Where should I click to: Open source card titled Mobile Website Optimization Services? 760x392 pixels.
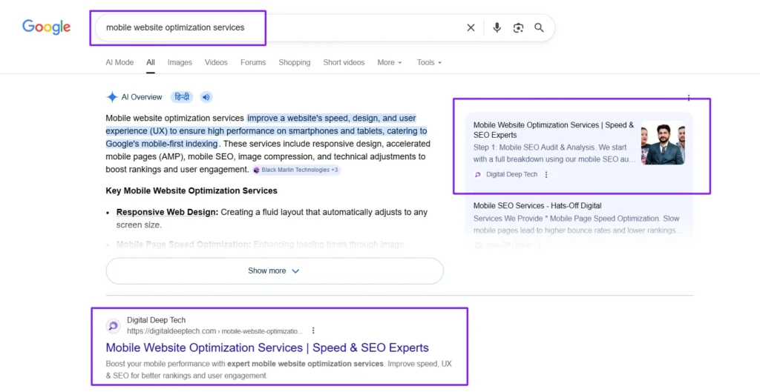pos(554,130)
